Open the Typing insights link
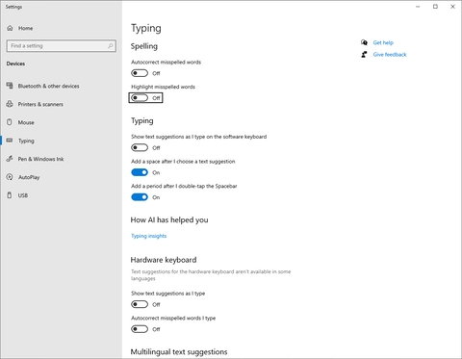Screen dimensions: 462x359 (x=149, y=236)
